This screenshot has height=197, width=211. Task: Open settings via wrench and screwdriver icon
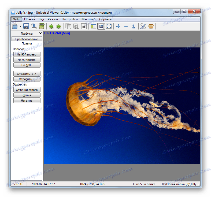pos(143,26)
